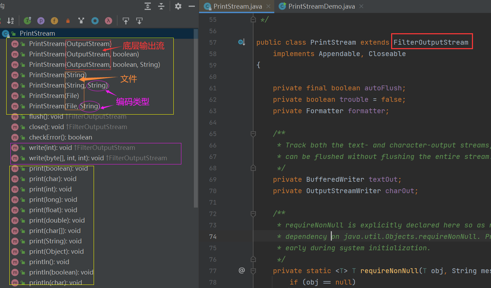Image resolution: width=491 pixels, height=288 pixels.
Task: Select the print(Object): void method
Action: pyautogui.click(x=57, y=252)
